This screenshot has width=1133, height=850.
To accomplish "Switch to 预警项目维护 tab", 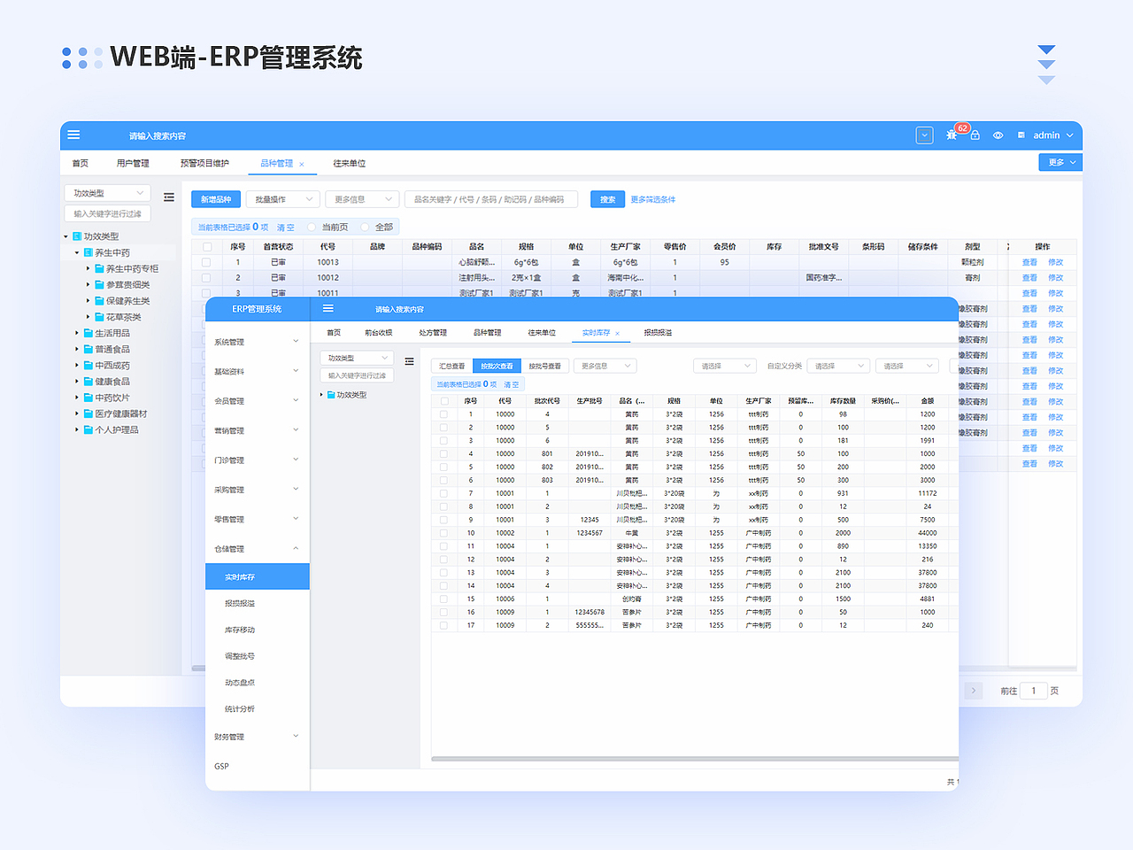I will pyautogui.click(x=204, y=163).
